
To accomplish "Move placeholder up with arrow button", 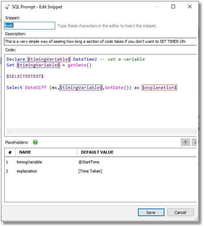I will 185,142.
